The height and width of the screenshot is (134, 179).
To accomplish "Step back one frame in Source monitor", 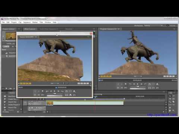I will pyautogui.click(x=51, y=91).
